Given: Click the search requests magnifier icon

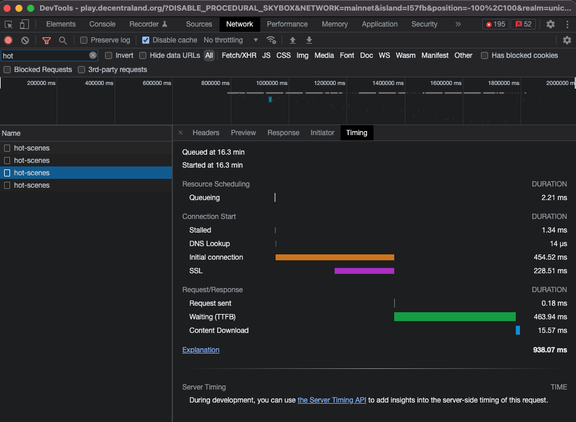Looking at the screenshot, I should point(61,40).
